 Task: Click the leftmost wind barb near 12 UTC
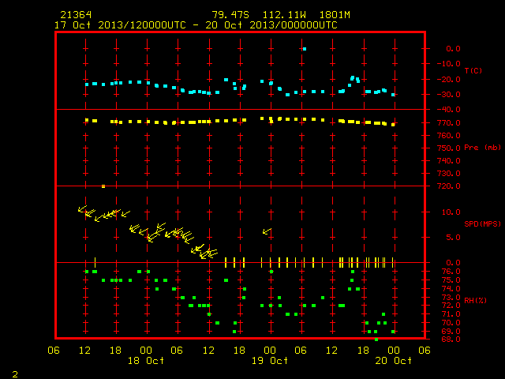pos(82,209)
